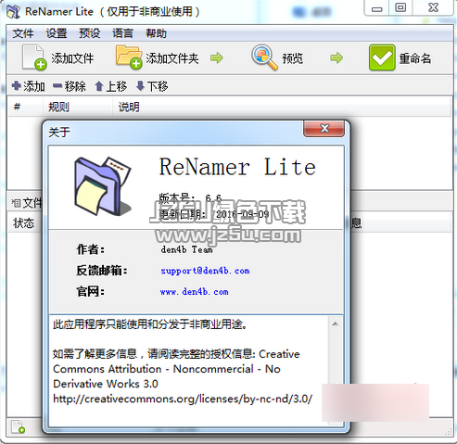Open the Help (帮助) menu
The width and height of the screenshot is (457, 444).
coord(156,33)
